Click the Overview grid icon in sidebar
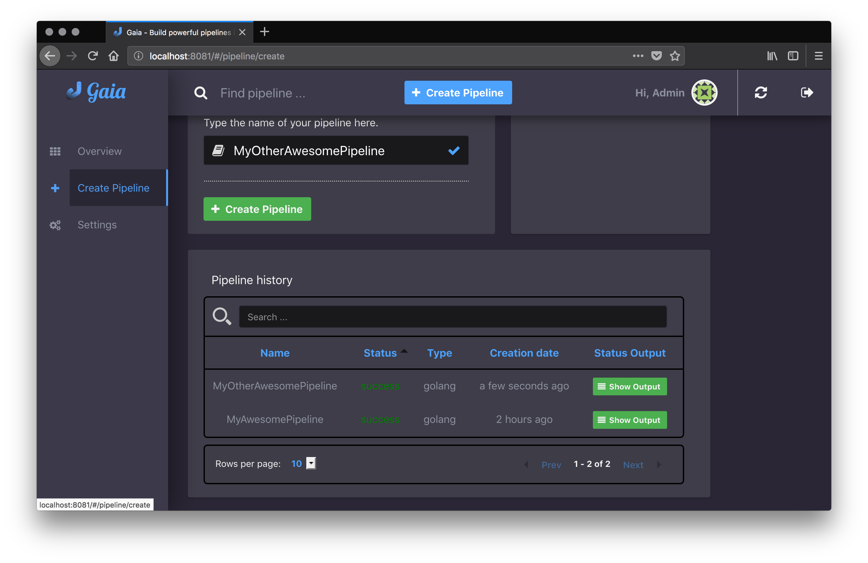 click(x=55, y=151)
